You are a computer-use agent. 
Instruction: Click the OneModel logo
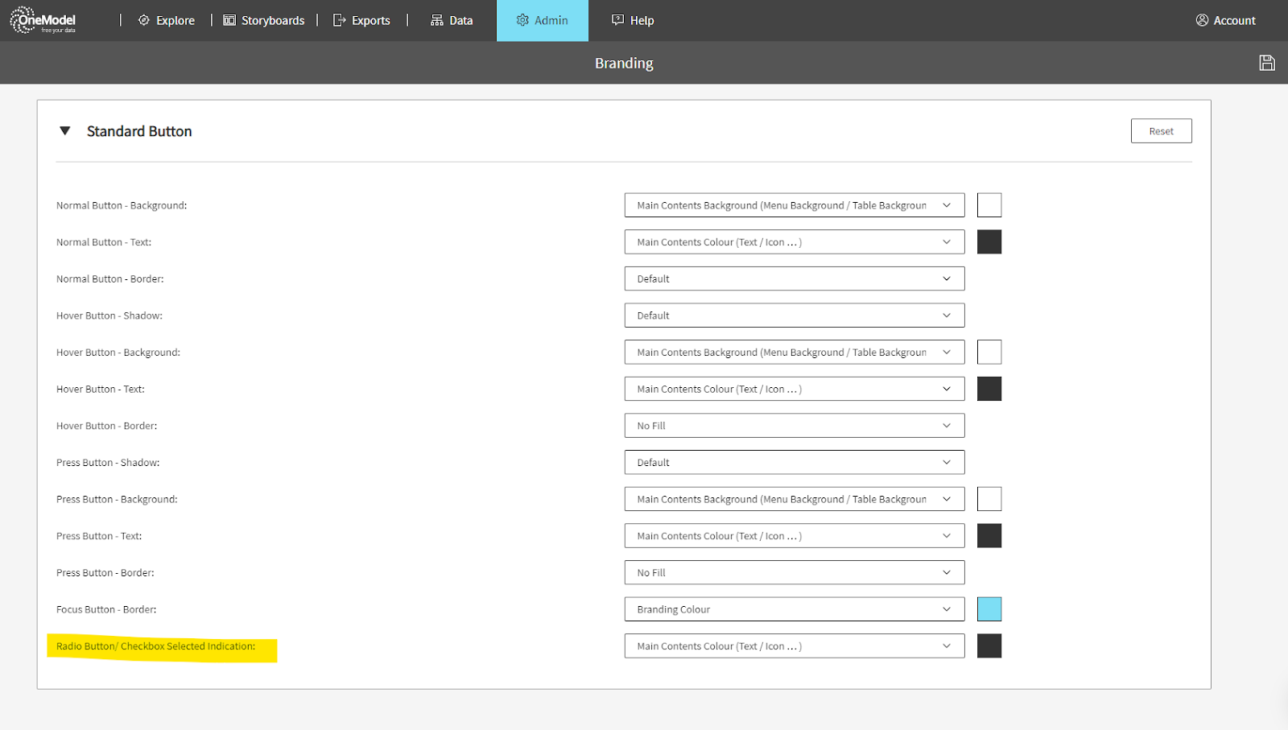coord(43,20)
